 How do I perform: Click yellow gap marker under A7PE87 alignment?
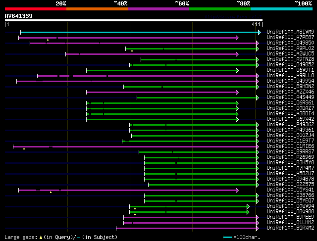click(48, 40)
